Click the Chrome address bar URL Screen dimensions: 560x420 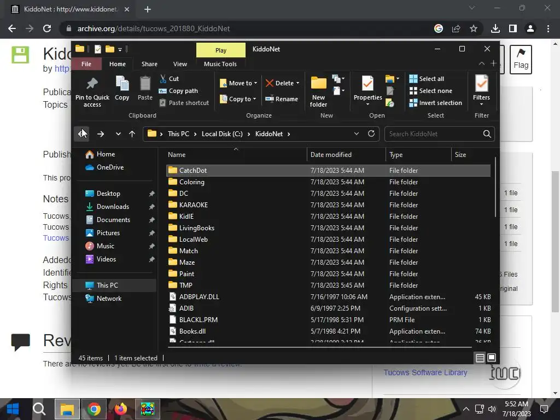click(x=154, y=28)
